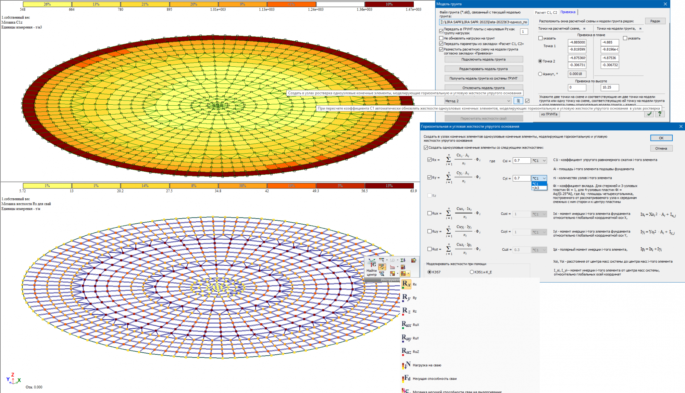The height and width of the screenshot is (393, 685).
Task: Click OK in stiffness dialog
Action: (x=661, y=138)
